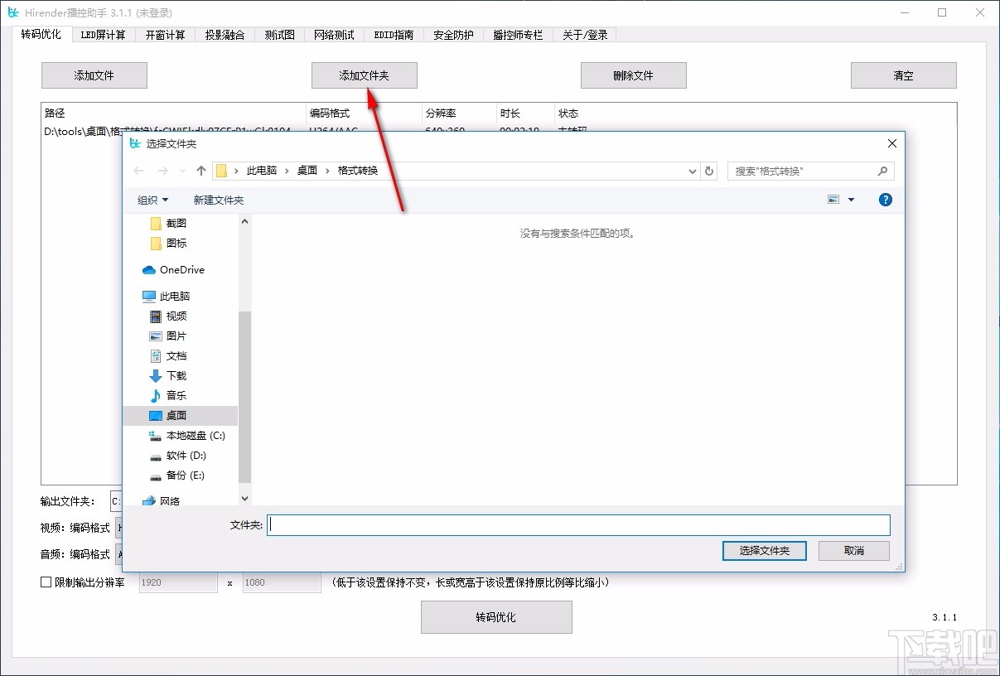Open the view options dropdown arrow
Screen dimensions: 1000x676
(852, 200)
